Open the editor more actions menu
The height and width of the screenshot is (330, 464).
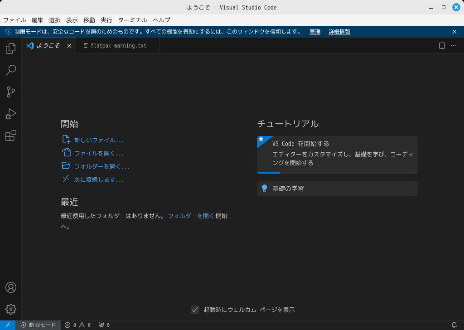pyautogui.click(x=454, y=46)
